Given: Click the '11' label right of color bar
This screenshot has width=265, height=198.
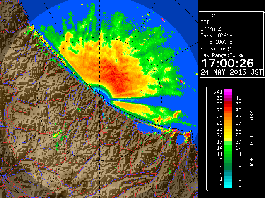Looking at the screenshot, I should tap(238, 160).
